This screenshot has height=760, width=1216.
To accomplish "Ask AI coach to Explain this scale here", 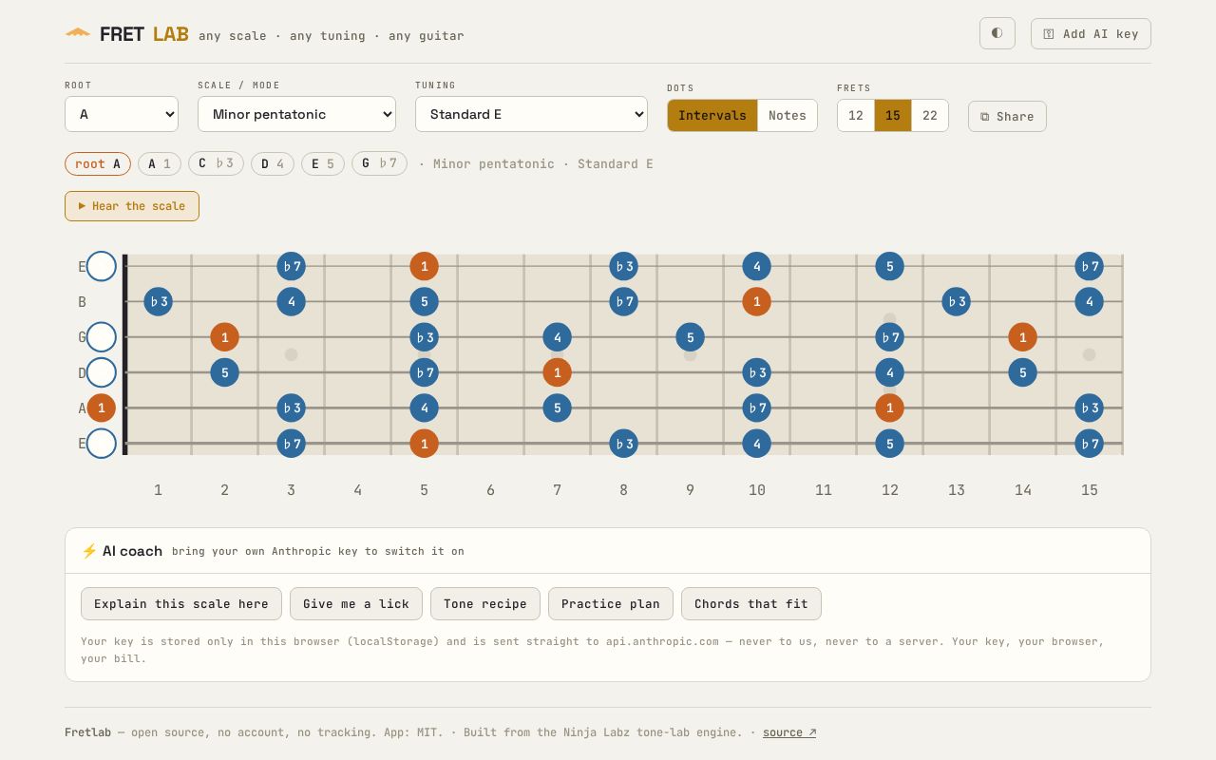I will (x=181, y=604).
